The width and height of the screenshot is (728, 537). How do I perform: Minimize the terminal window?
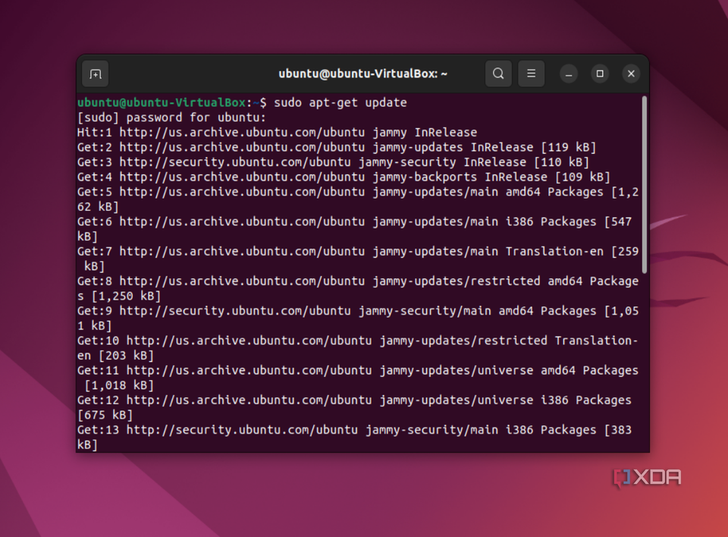pyautogui.click(x=568, y=74)
